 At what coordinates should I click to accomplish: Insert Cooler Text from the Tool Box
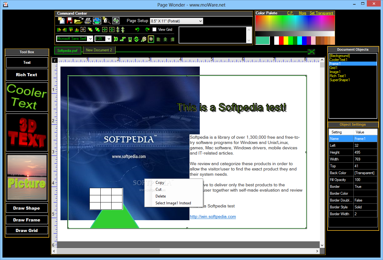27,97
